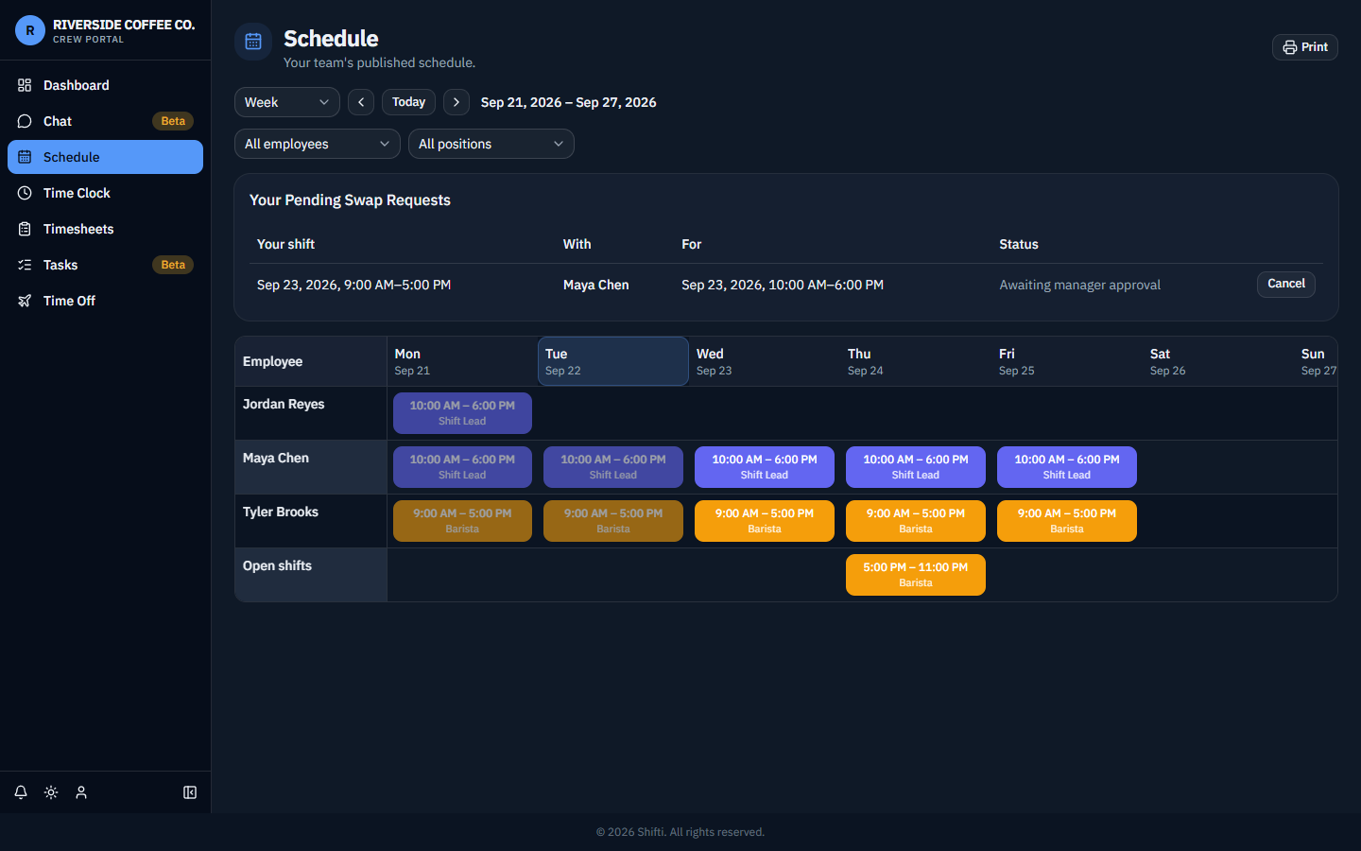Open Maya Chen's Monday Shift Lead shift
The height and width of the screenshot is (851, 1361).
pyautogui.click(x=462, y=467)
